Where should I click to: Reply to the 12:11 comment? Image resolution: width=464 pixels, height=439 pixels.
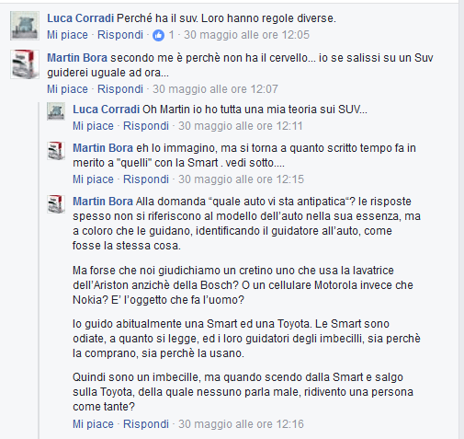point(146,126)
